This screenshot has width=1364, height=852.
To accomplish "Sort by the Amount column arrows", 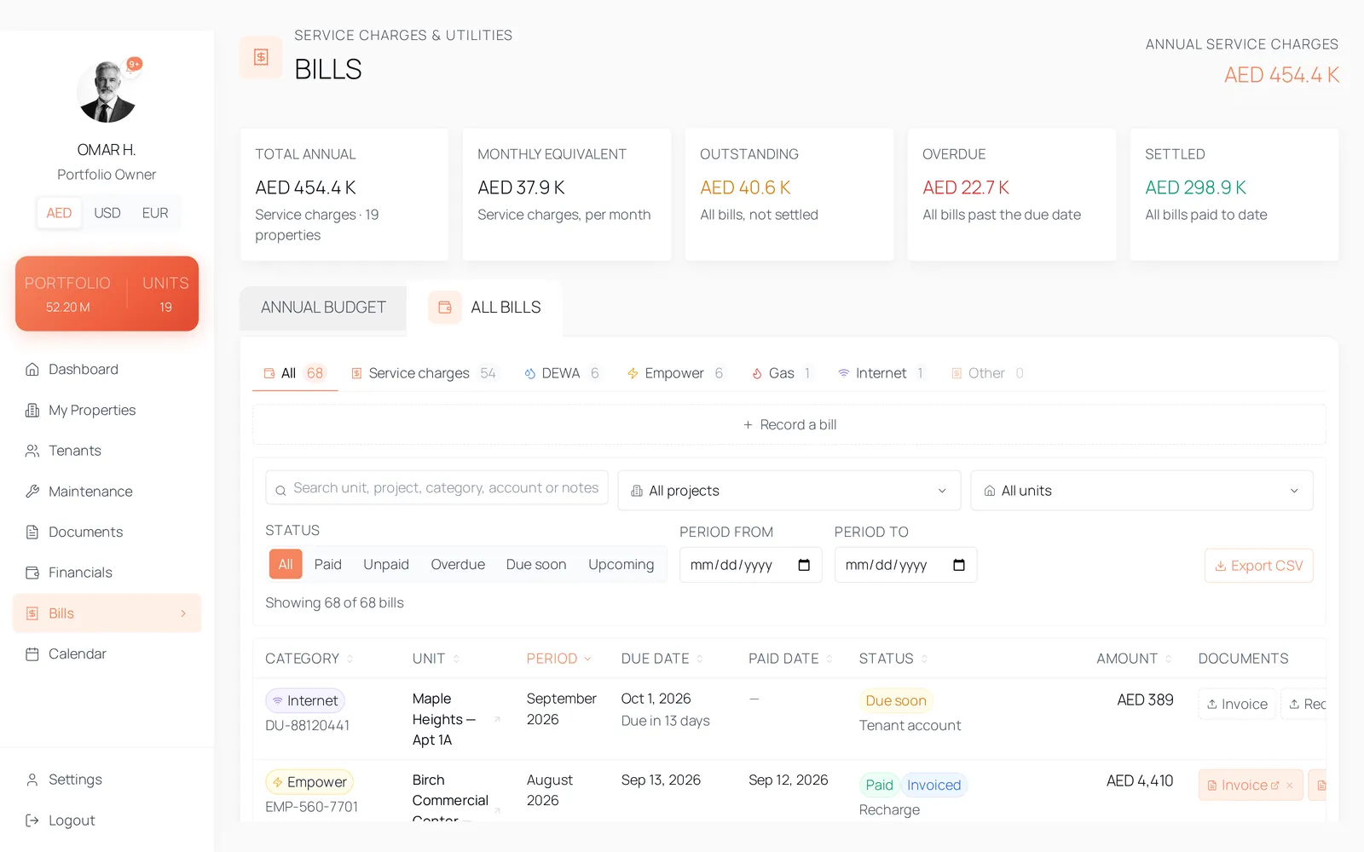I will pos(1169,659).
